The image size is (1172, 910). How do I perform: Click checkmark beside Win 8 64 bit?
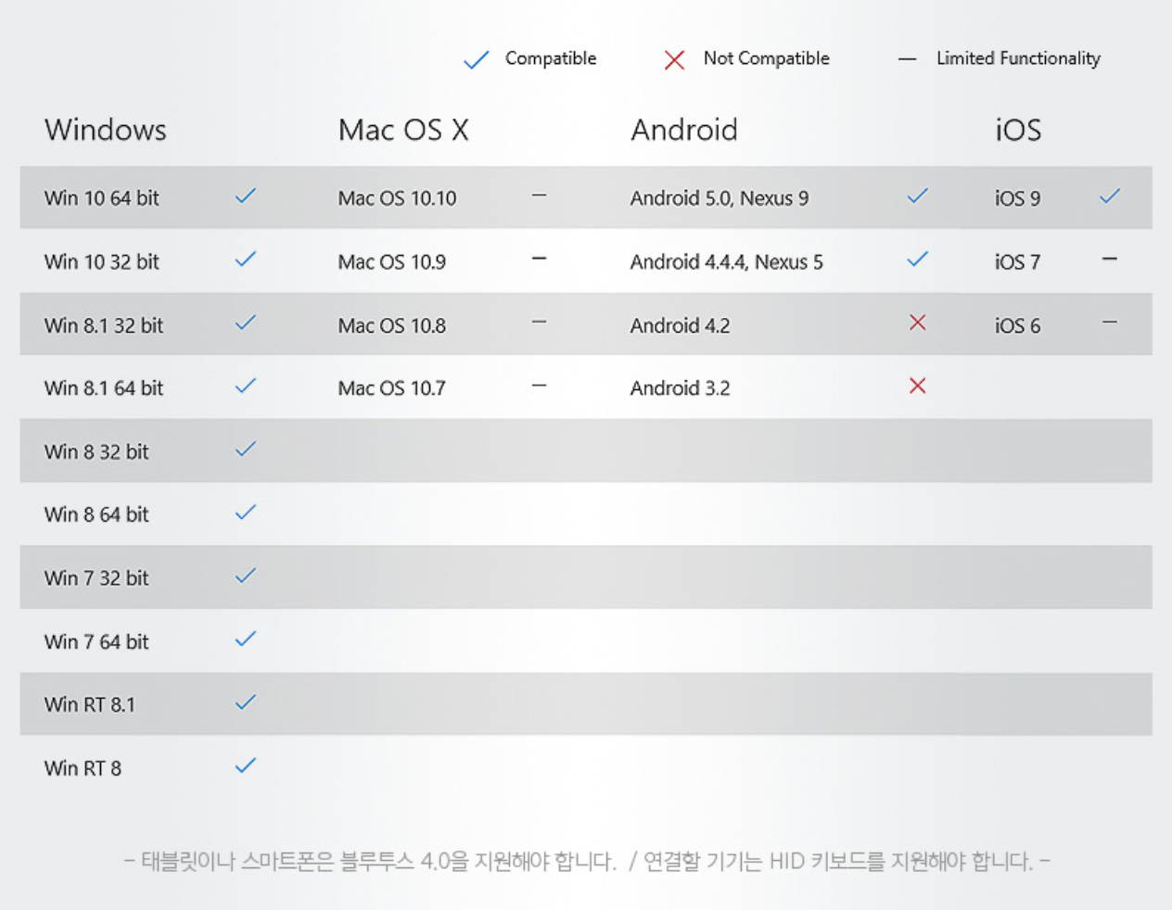pos(246,512)
